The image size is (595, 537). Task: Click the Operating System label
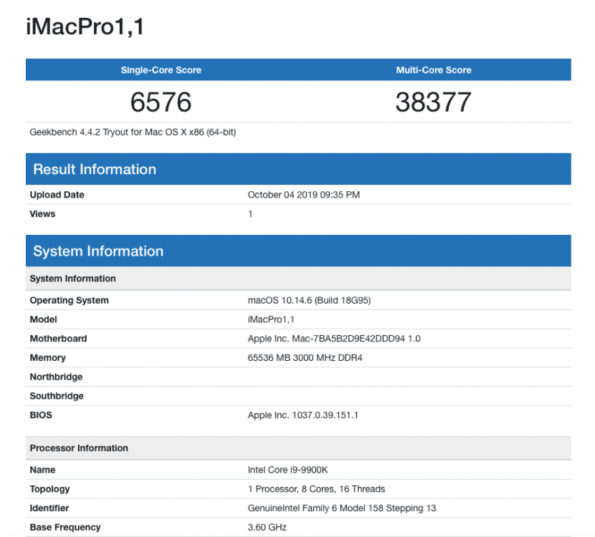click(x=69, y=301)
